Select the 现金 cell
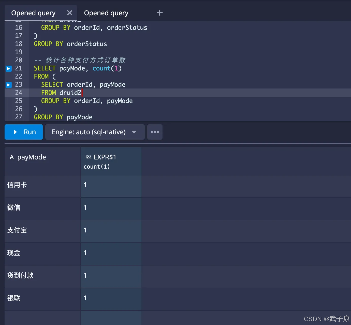351x325 pixels. pos(43,254)
